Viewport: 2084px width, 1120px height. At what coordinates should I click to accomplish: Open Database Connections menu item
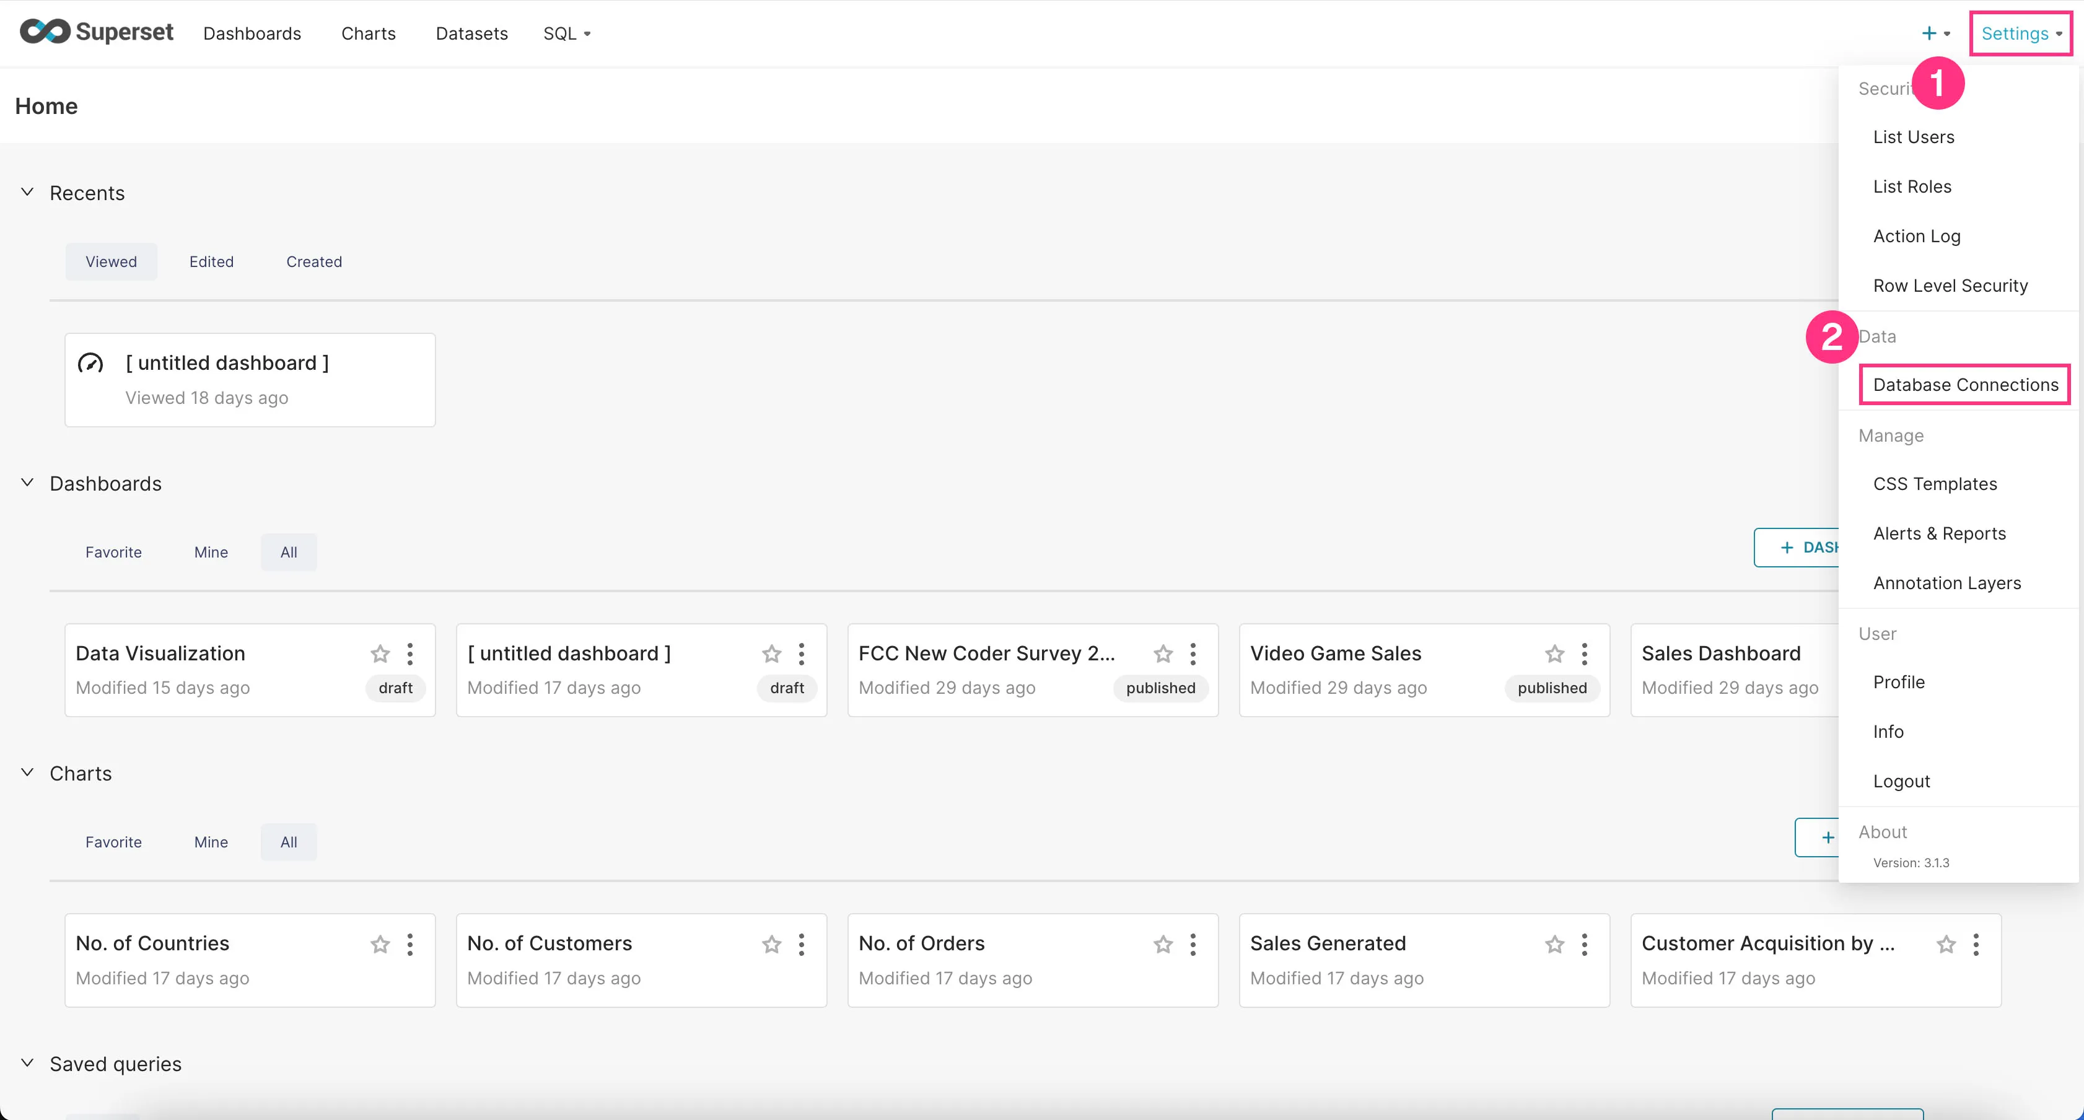tap(1965, 385)
